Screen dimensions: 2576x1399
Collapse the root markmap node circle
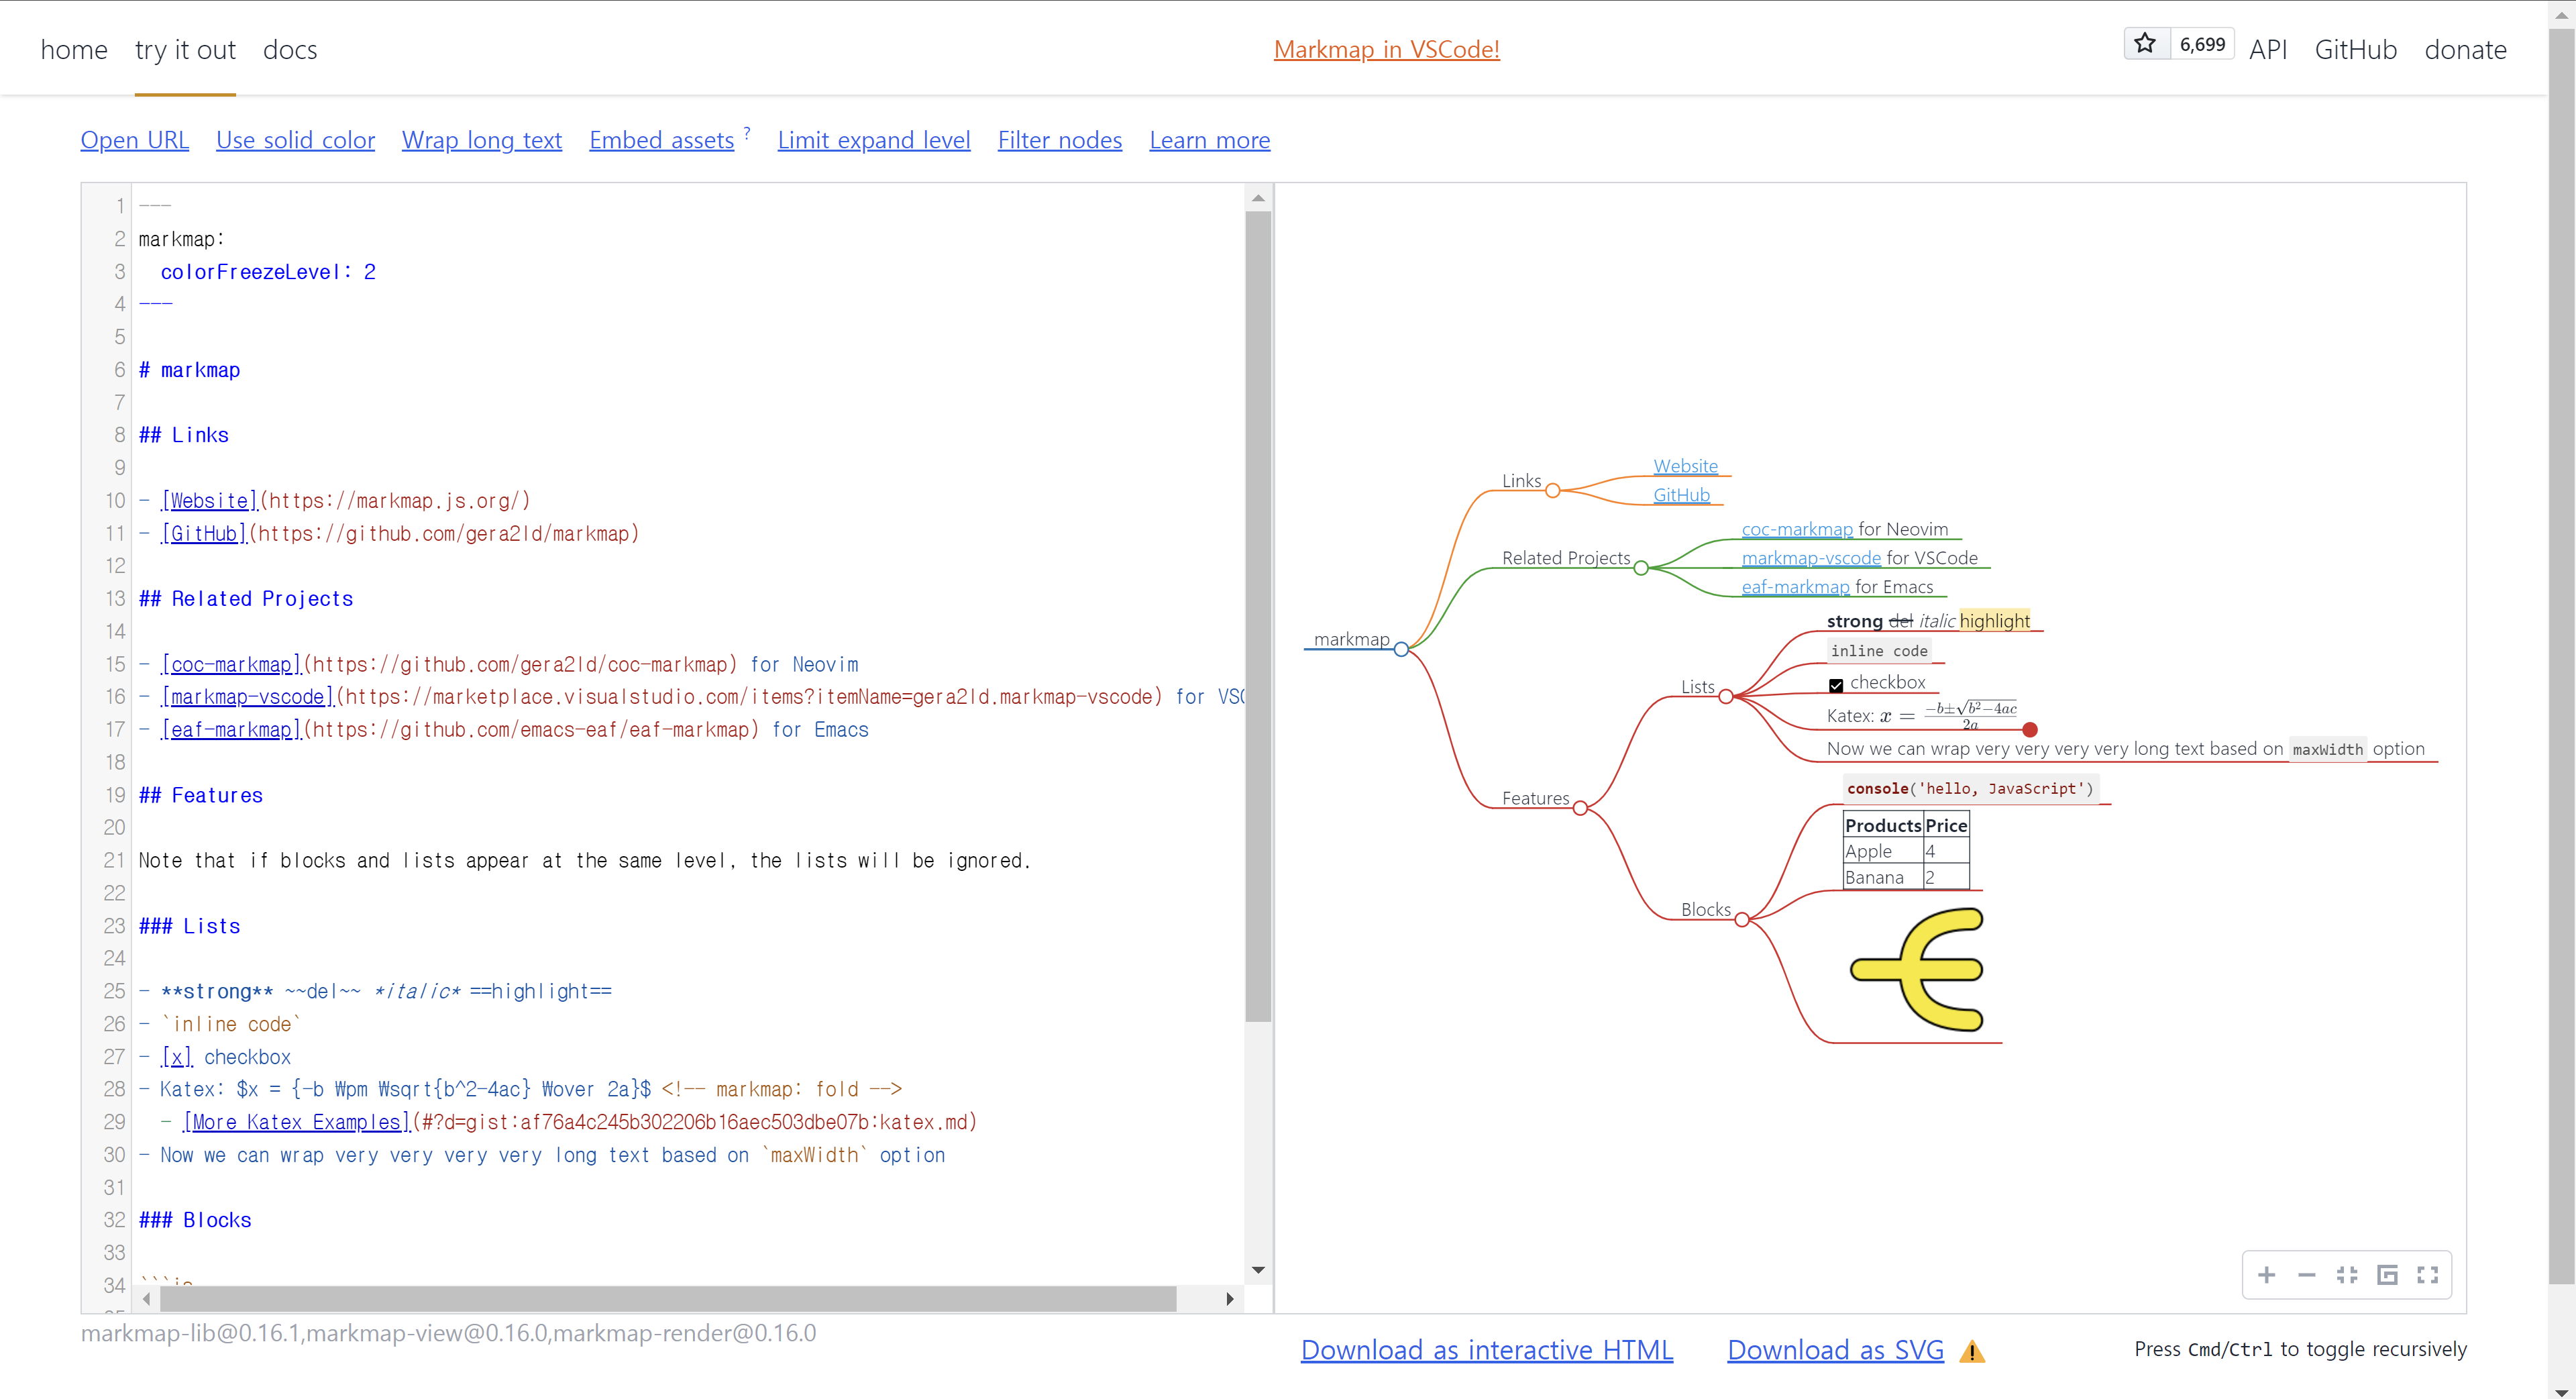click(1401, 649)
